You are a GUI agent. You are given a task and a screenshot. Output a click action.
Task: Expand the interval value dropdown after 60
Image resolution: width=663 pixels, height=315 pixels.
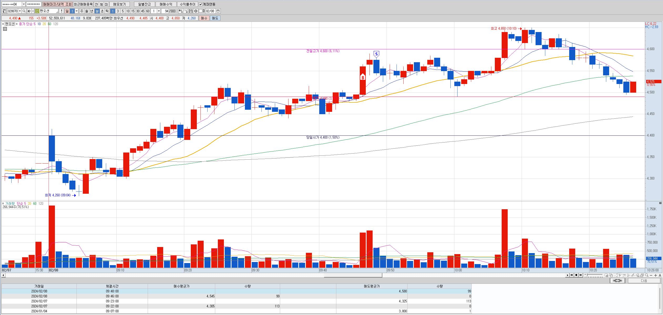point(159,11)
